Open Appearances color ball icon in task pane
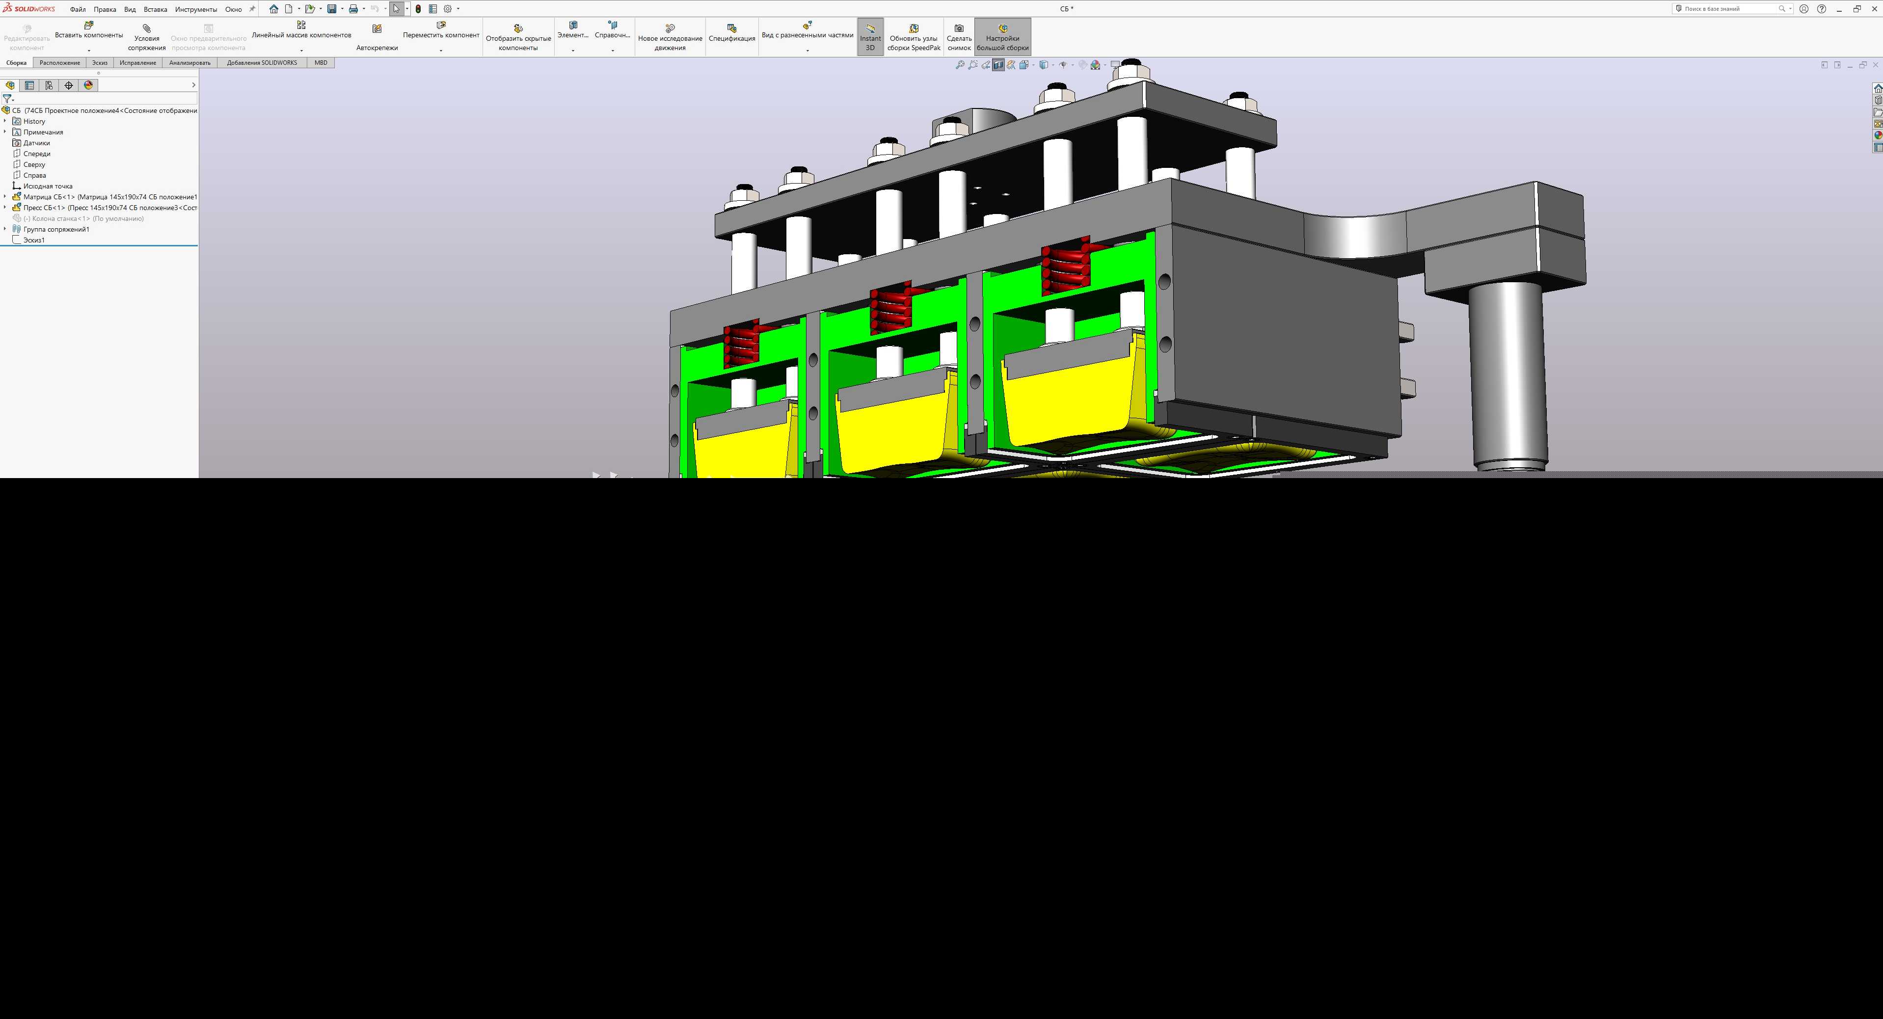The height and width of the screenshot is (1019, 1883). (x=1877, y=135)
